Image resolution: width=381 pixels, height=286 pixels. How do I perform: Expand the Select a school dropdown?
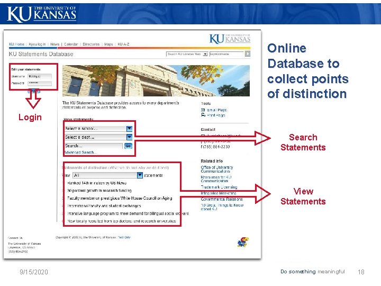(x=98, y=128)
